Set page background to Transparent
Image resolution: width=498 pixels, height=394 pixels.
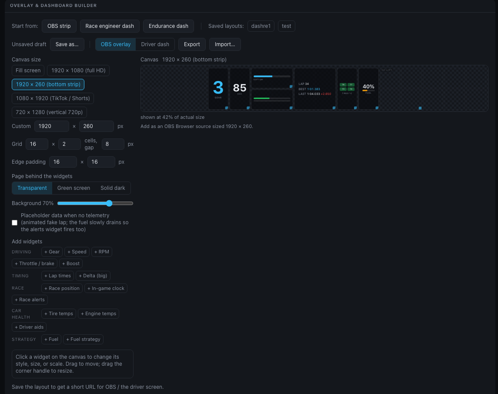[x=32, y=188]
